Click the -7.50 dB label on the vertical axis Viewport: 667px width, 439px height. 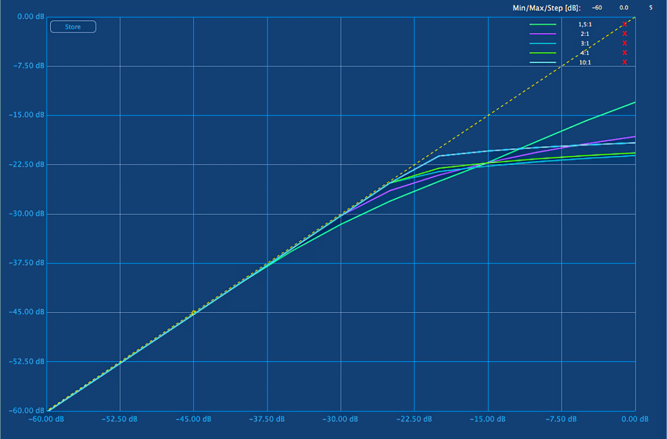tap(29, 66)
